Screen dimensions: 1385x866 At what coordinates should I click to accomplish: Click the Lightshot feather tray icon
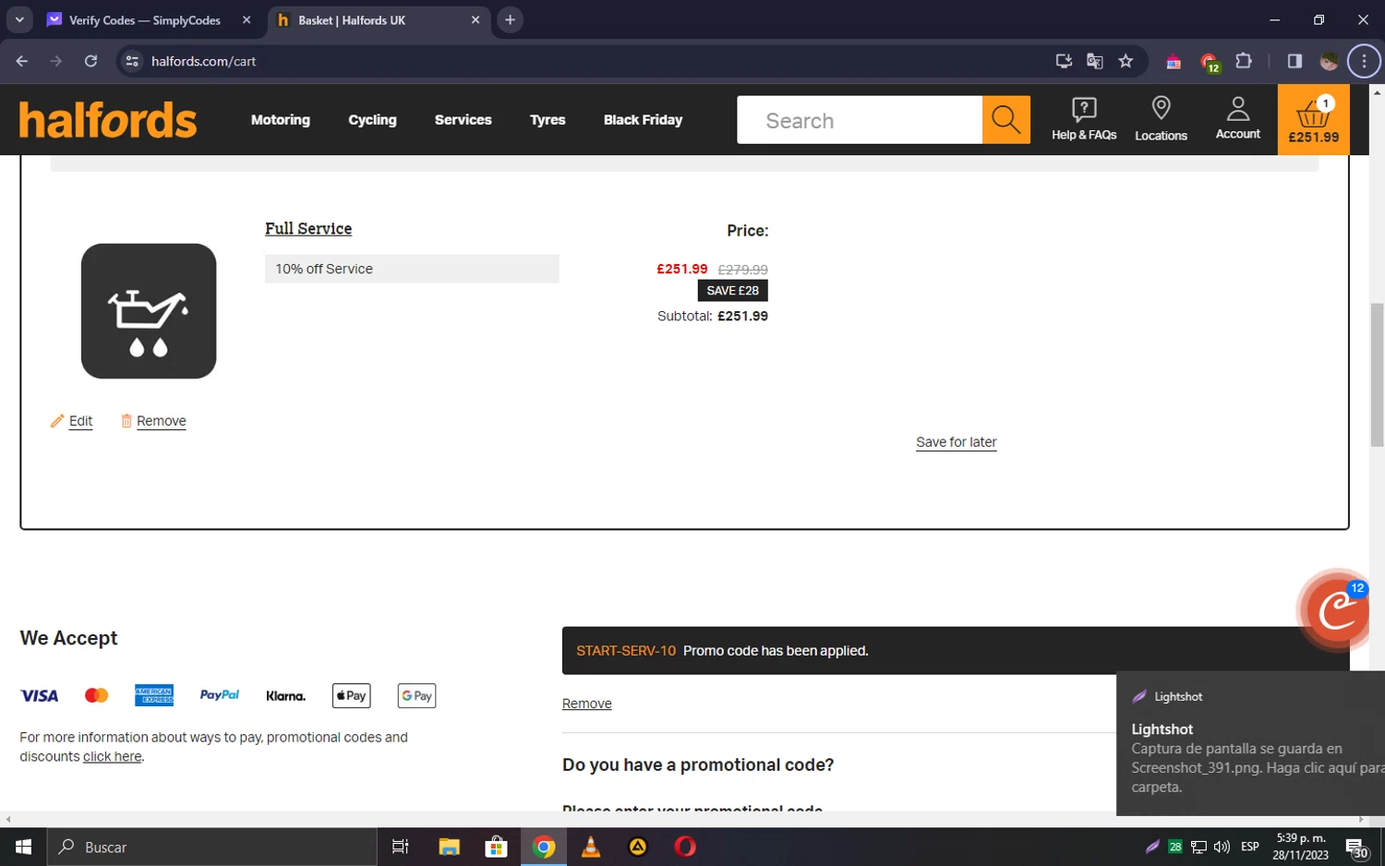pyautogui.click(x=1152, y=847)
